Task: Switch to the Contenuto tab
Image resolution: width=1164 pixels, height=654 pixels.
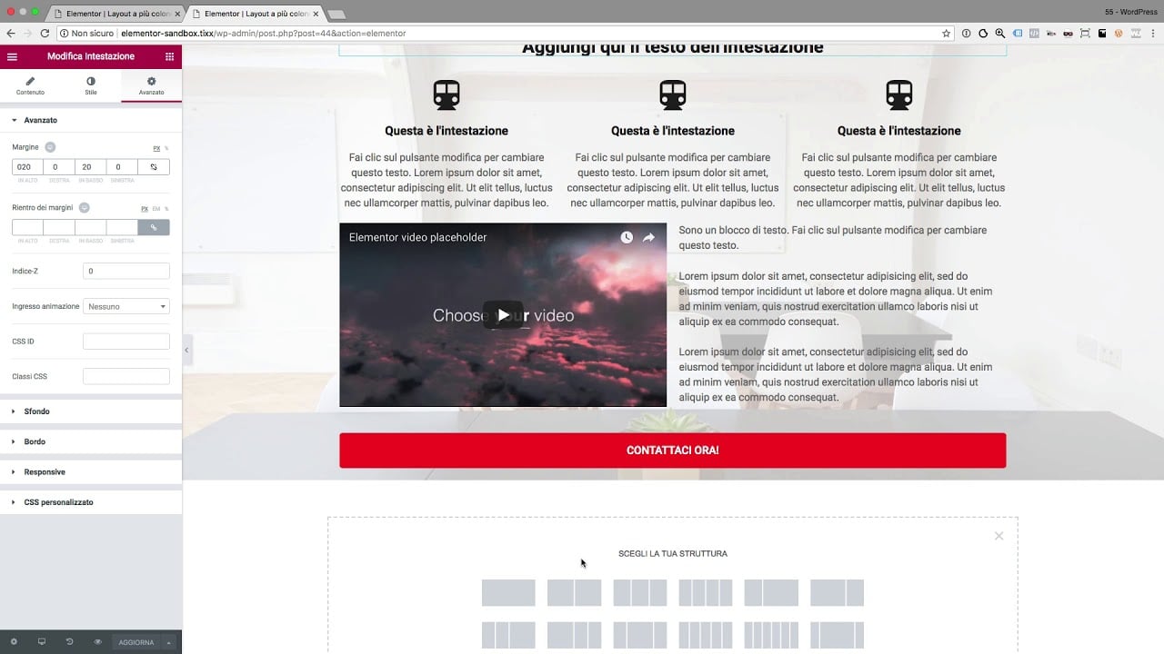Action: coord(30,86)
